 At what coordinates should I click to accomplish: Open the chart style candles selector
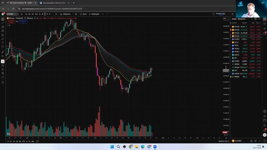[x=56, y=14]
